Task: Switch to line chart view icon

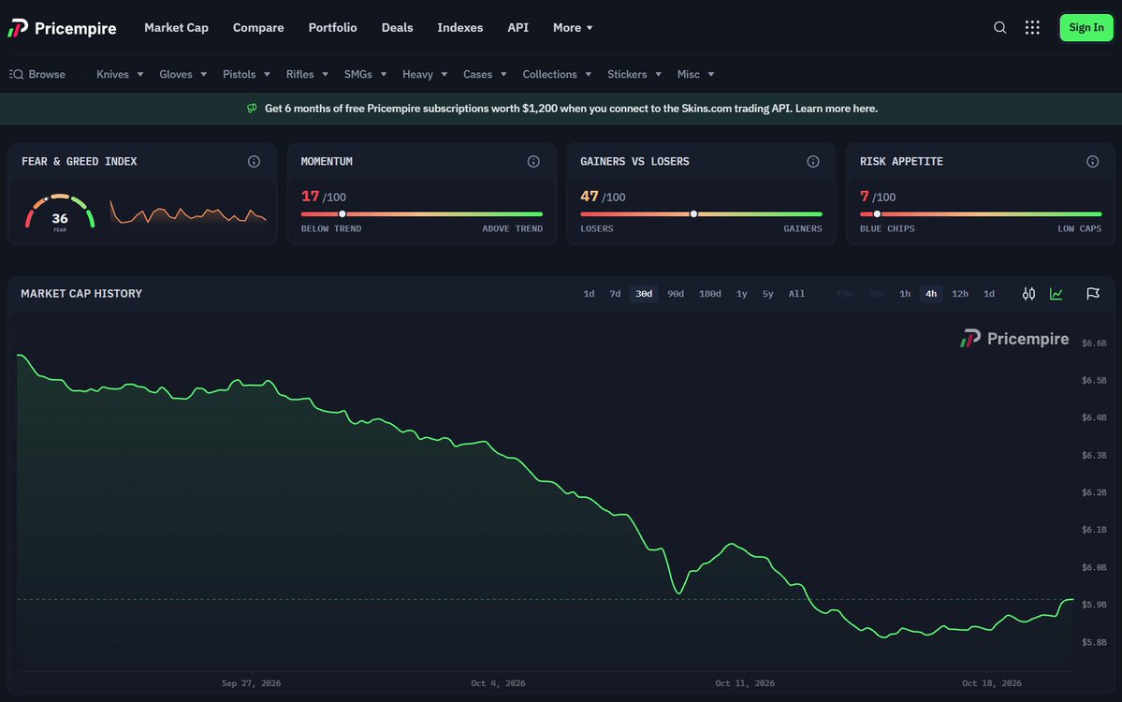Action: 1056,293
